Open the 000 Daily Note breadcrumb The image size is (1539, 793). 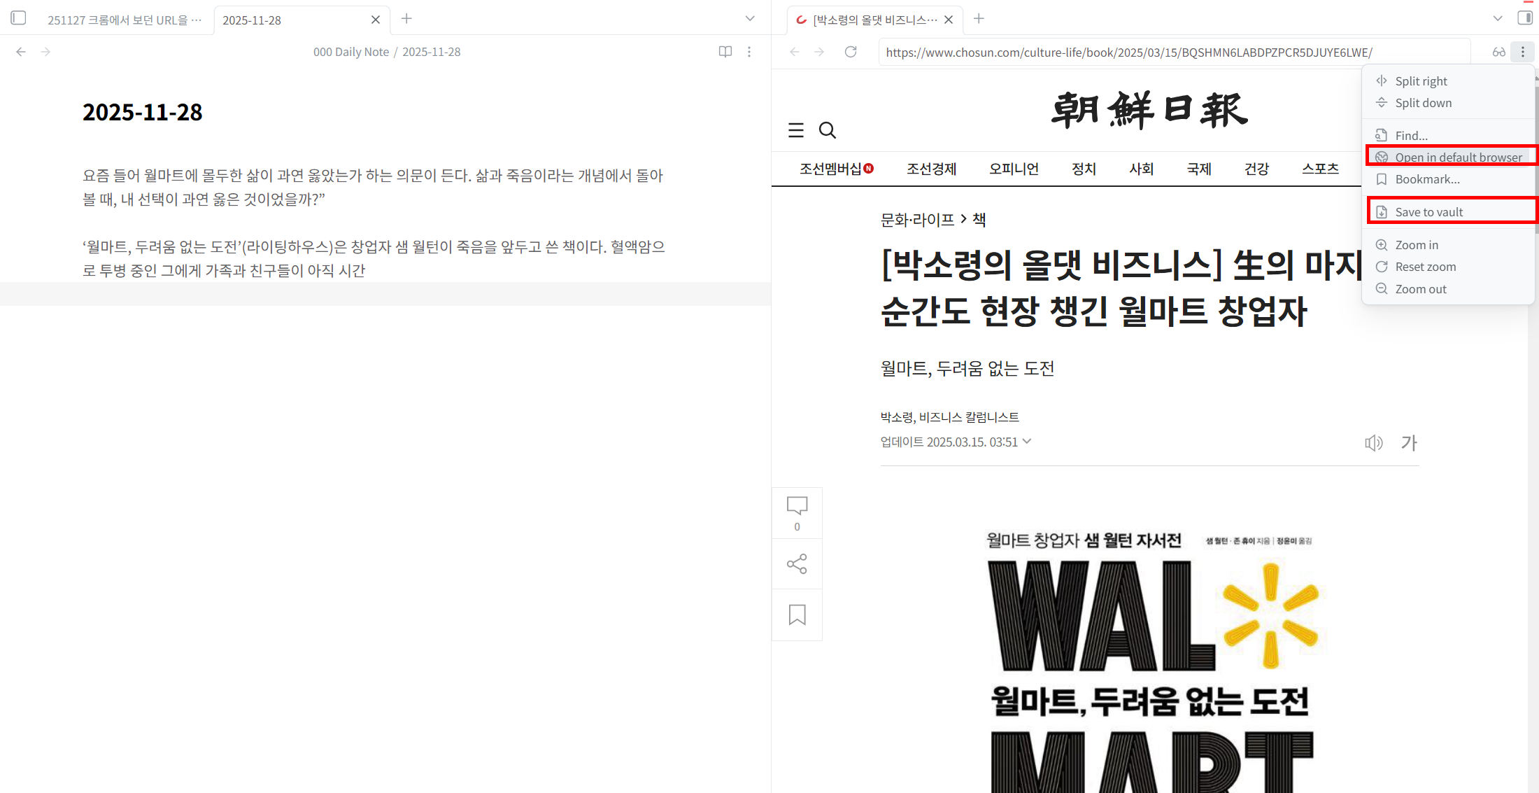coord(350,52)
